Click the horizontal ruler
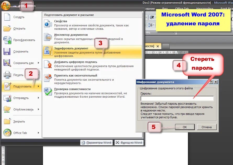233x165 pixels. pos(167,52)
